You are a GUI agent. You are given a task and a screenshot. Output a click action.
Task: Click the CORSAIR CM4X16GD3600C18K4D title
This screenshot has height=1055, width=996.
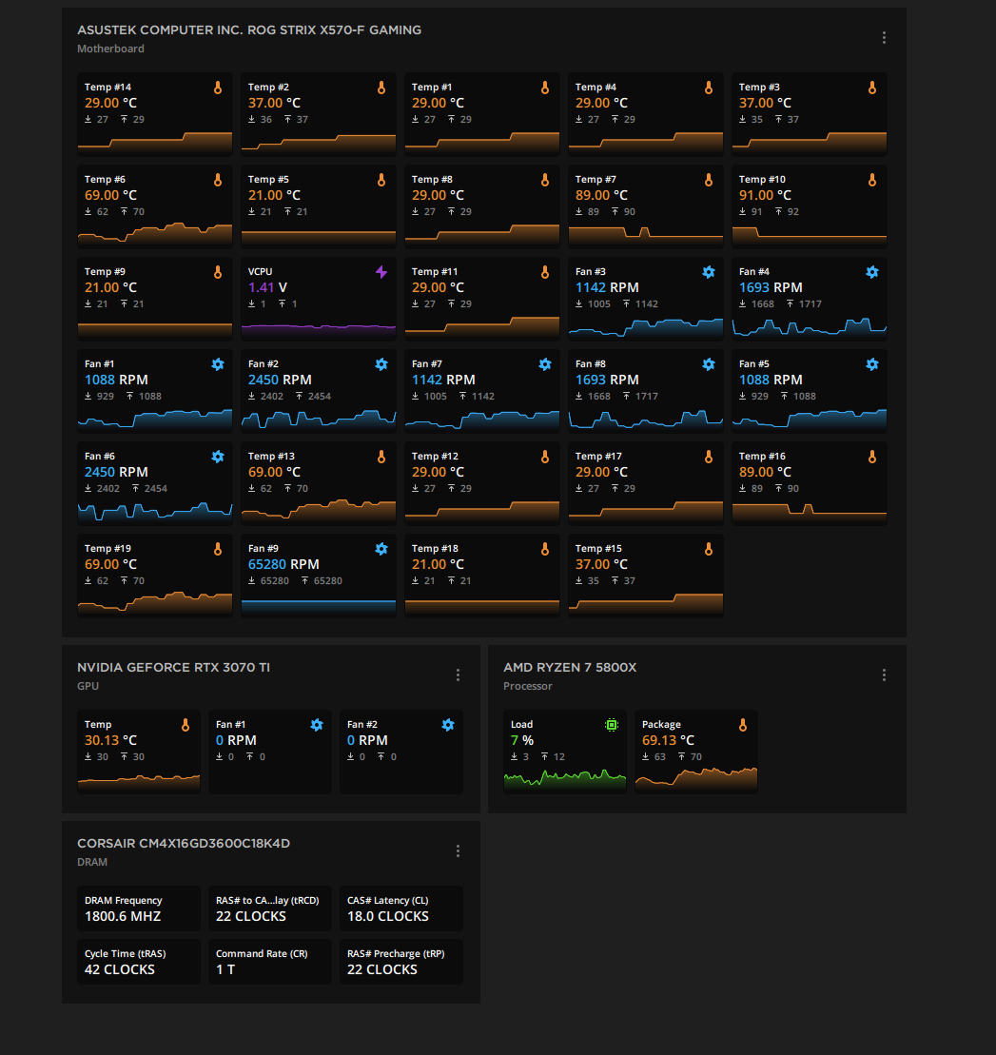[x=183, y=844]
